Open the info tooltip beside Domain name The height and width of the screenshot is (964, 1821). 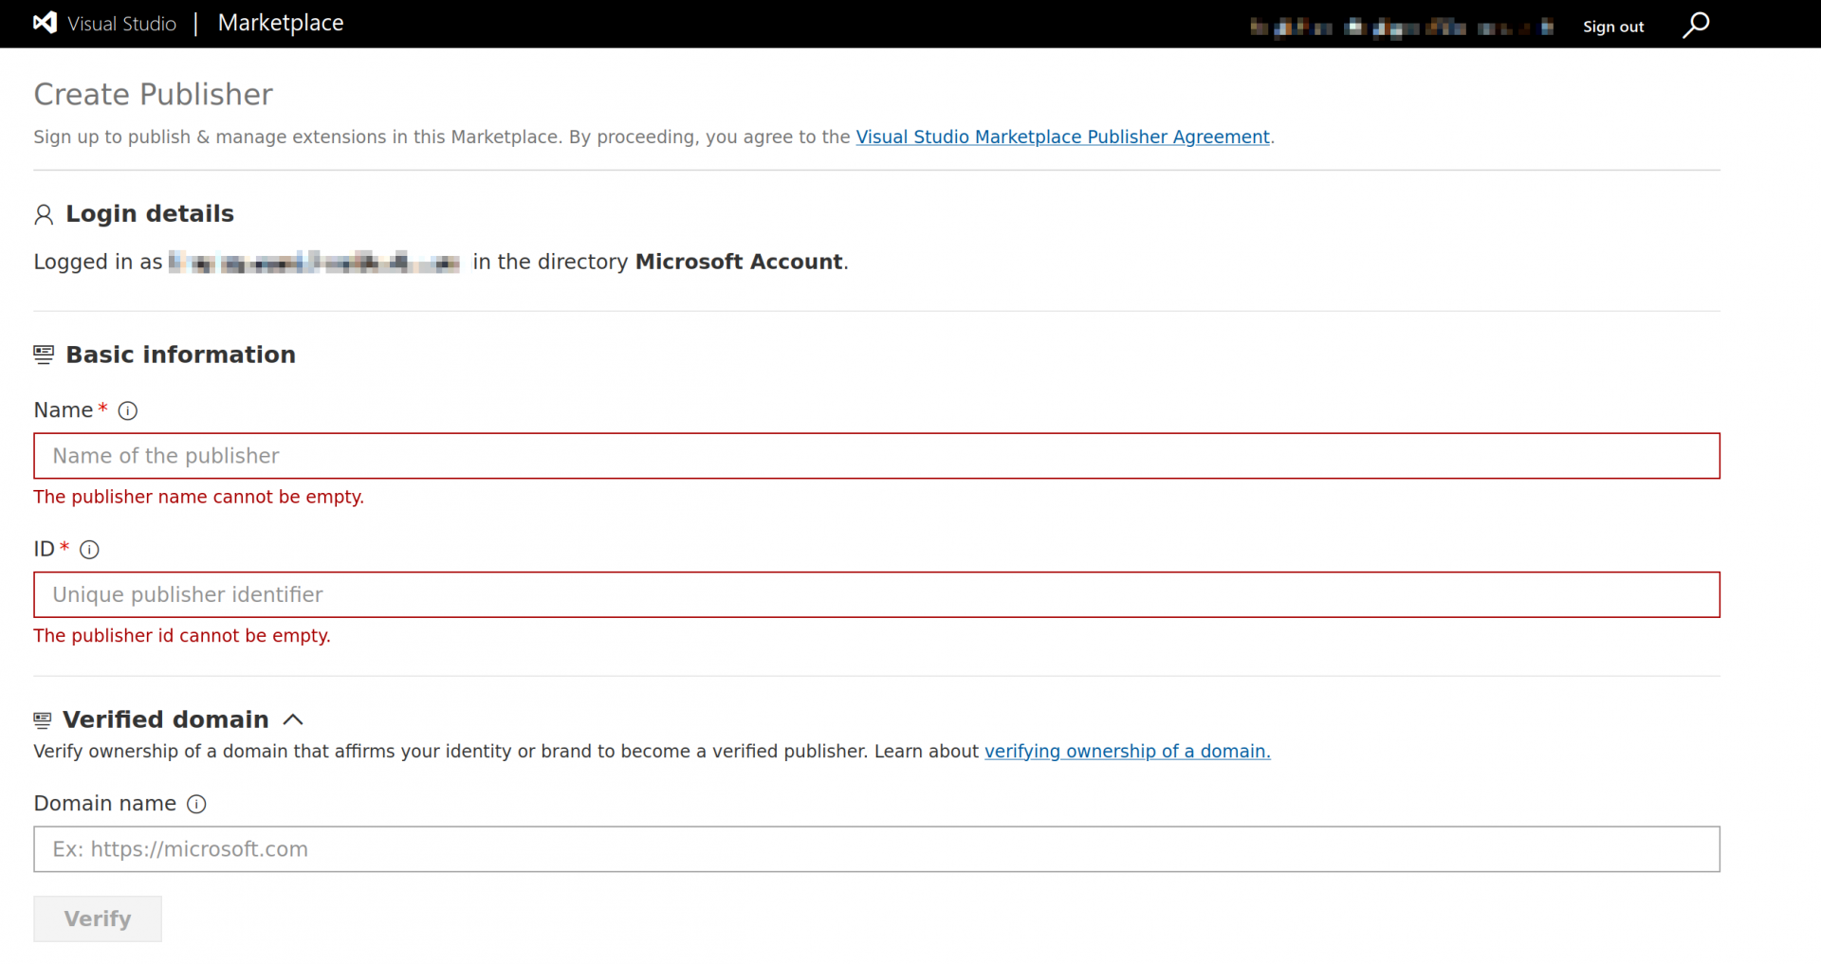[x=196, y=804]
